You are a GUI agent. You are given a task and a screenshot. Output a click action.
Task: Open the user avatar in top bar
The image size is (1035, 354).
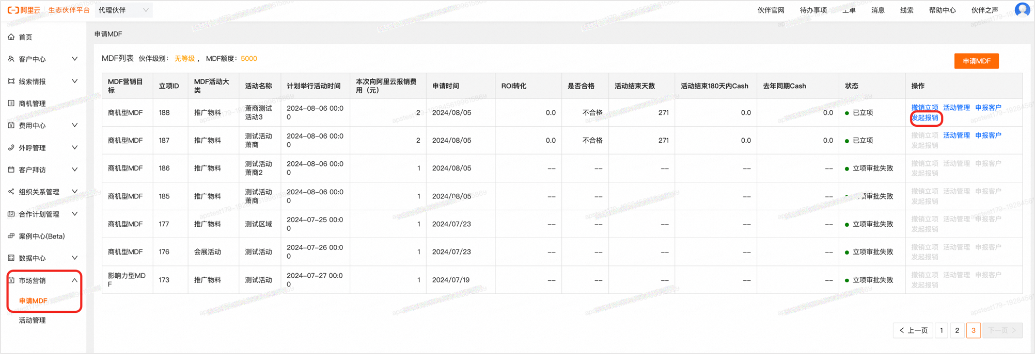coord(1022,10)
